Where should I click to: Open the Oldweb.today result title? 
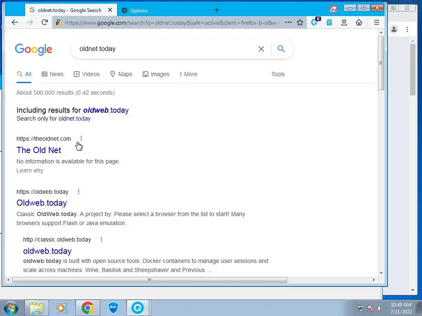pyautogui.click(x=42, y=203)
